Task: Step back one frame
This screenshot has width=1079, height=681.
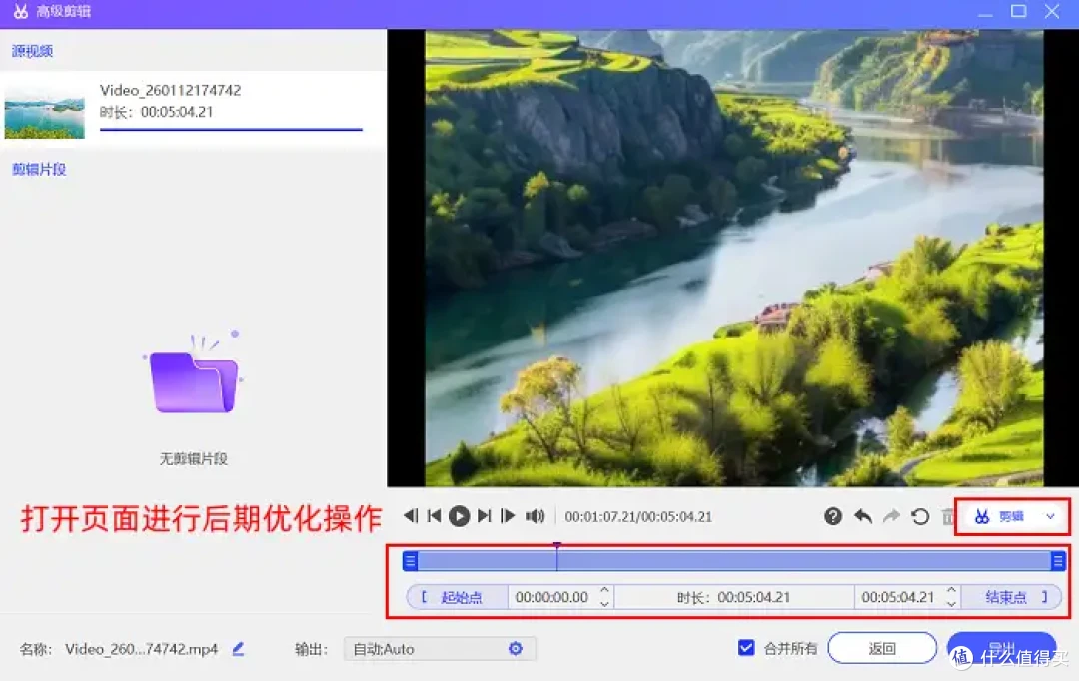Action: pyautogui.click(x=411, y=516)
